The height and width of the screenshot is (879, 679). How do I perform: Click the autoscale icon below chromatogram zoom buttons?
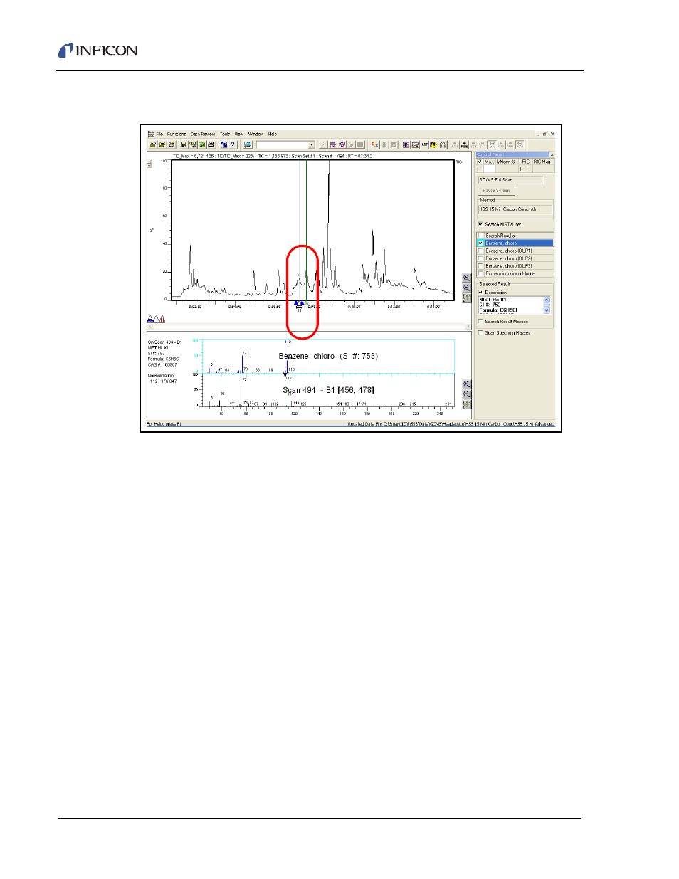point(467,298)
